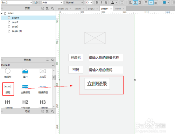Close the page3 tab

(x=84, y=8)
